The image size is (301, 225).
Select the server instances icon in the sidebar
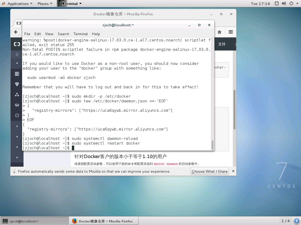pyautogui.click(x=17, y=74)
